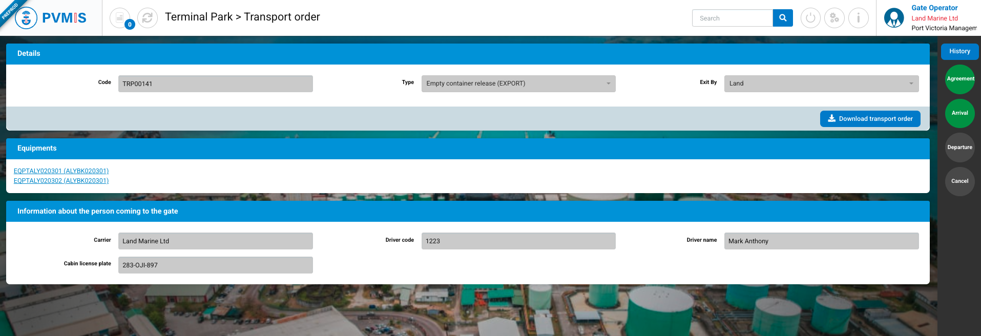Click the power logout icon
Viewport: 981px width, 336px height.
[x=810, y=18]
